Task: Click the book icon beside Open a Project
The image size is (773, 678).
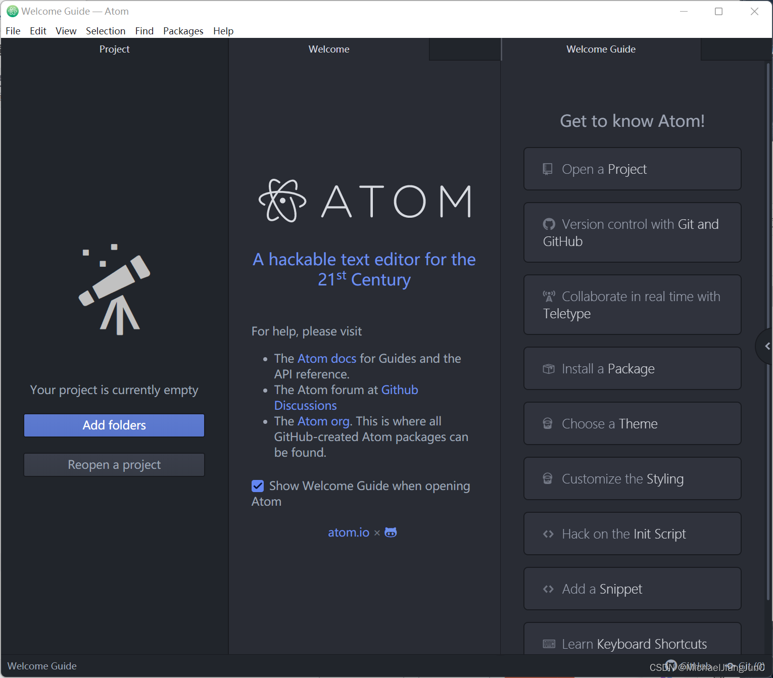Action: click(548, 169)
